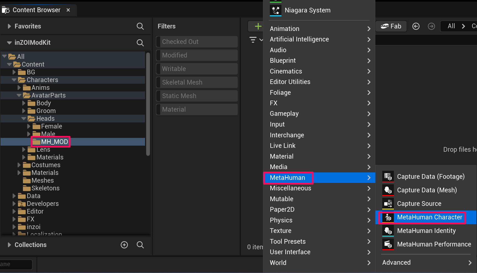The image size is (477, 273).
Task: Click the Capture Data (Footage) icon
Action: click(x=388, y=176)
